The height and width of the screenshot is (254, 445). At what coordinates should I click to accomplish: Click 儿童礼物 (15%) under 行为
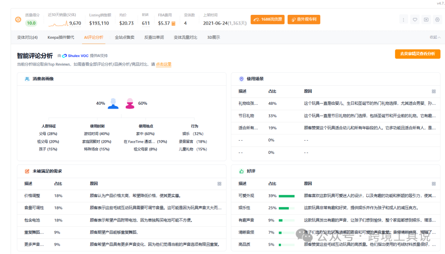[193, 149]
